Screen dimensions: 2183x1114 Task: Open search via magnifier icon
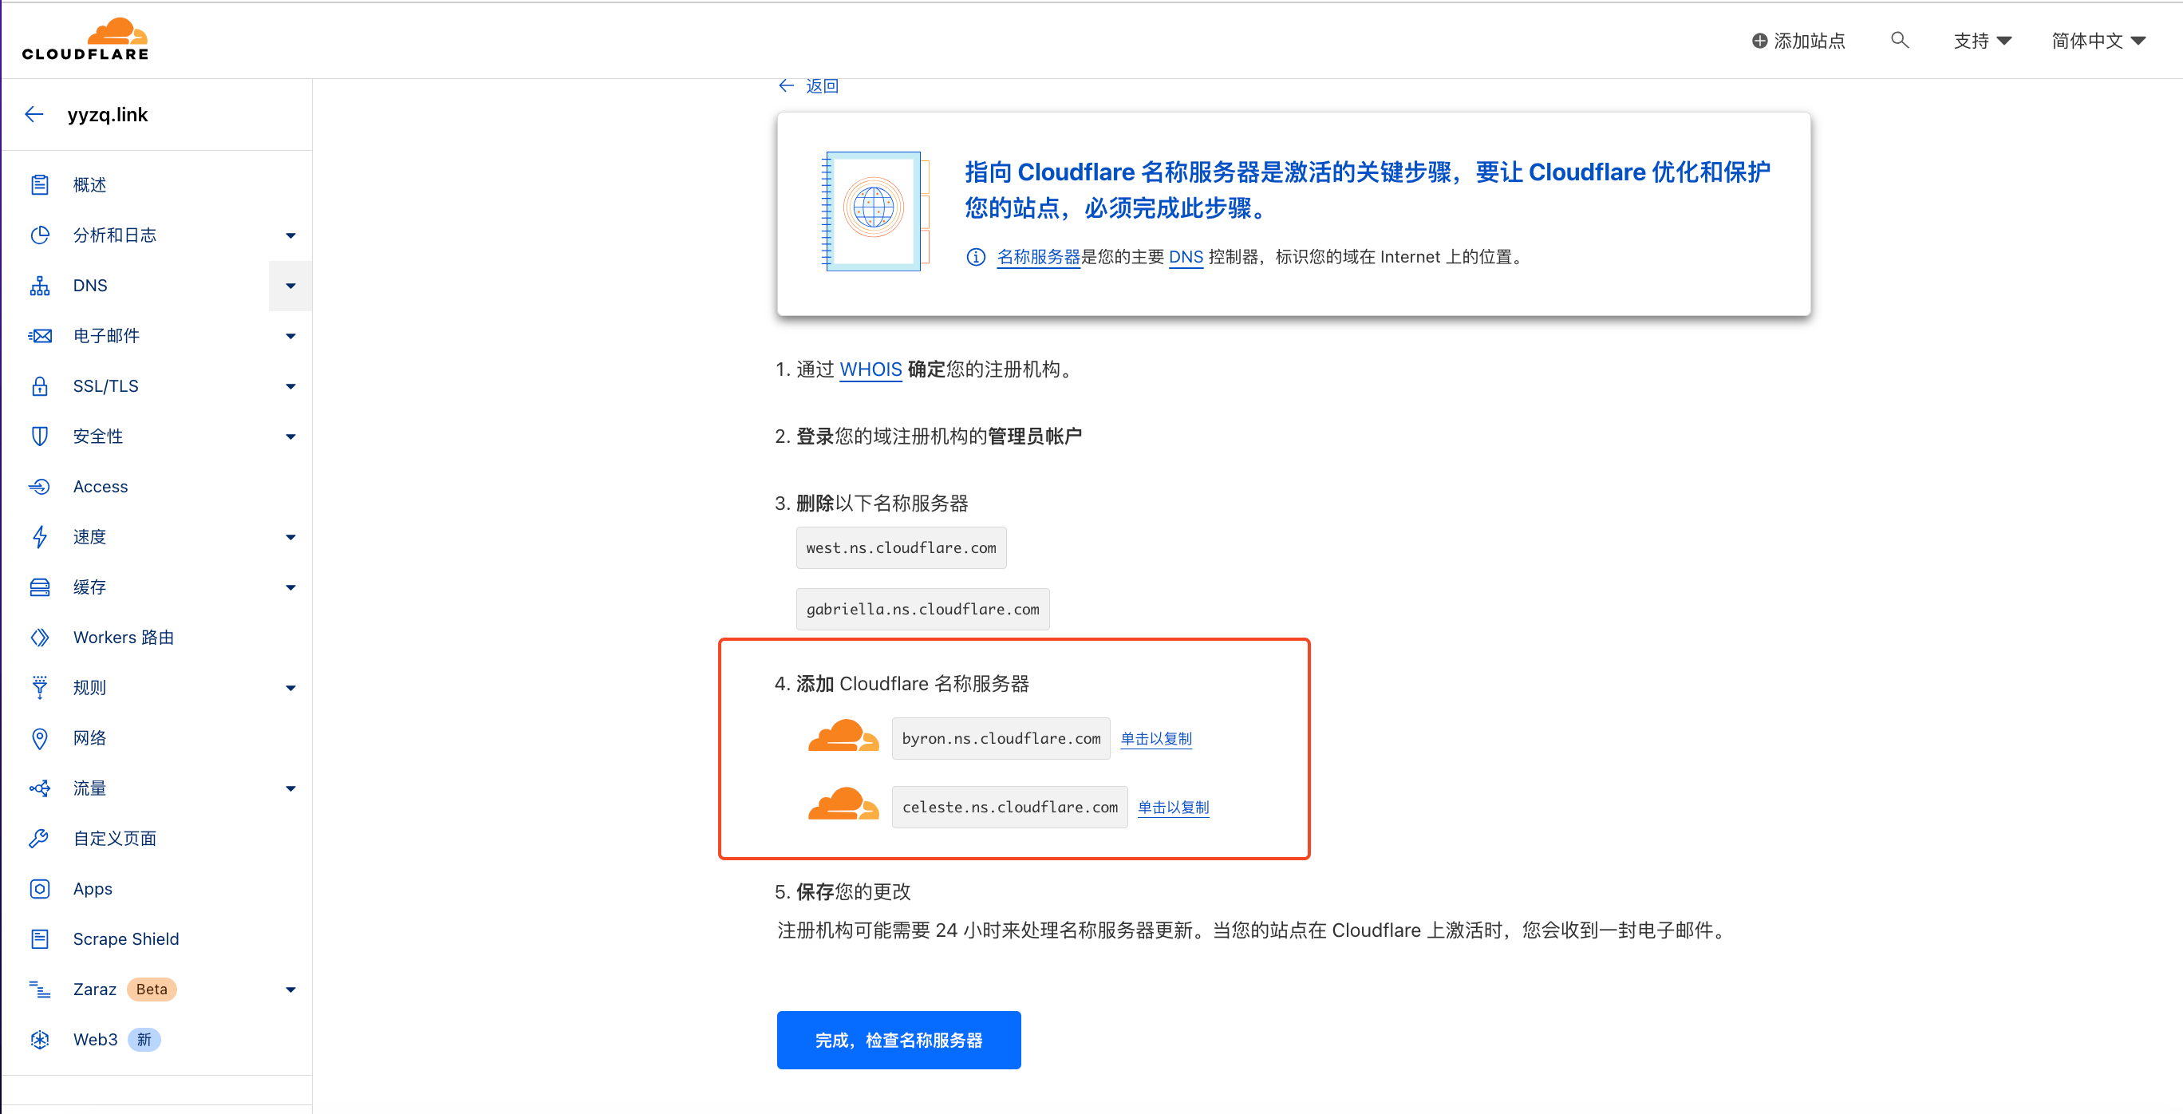1900,40
